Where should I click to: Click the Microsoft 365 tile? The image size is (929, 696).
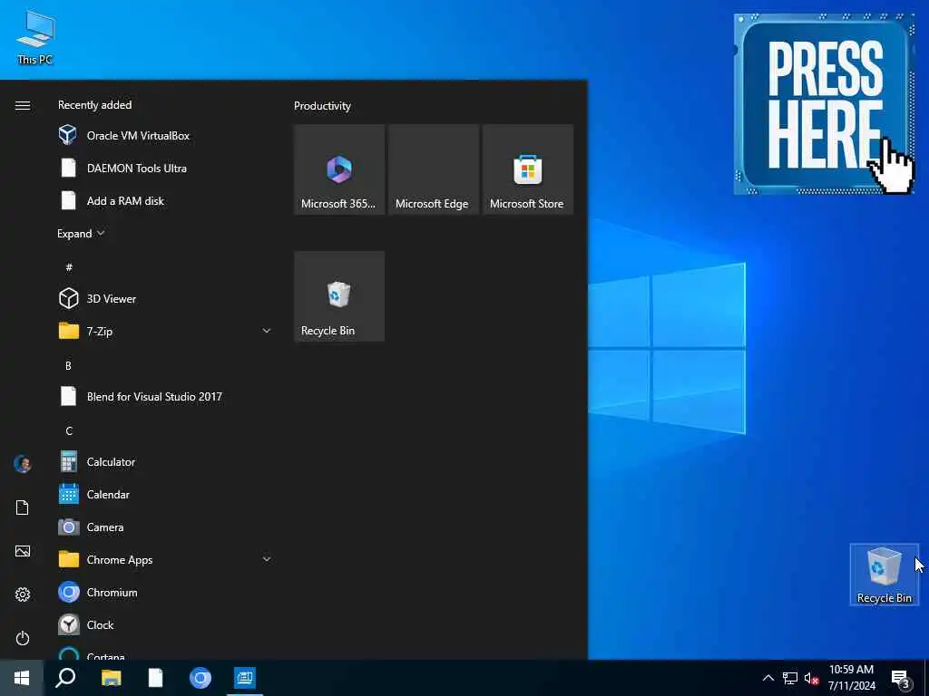[339, 169]
